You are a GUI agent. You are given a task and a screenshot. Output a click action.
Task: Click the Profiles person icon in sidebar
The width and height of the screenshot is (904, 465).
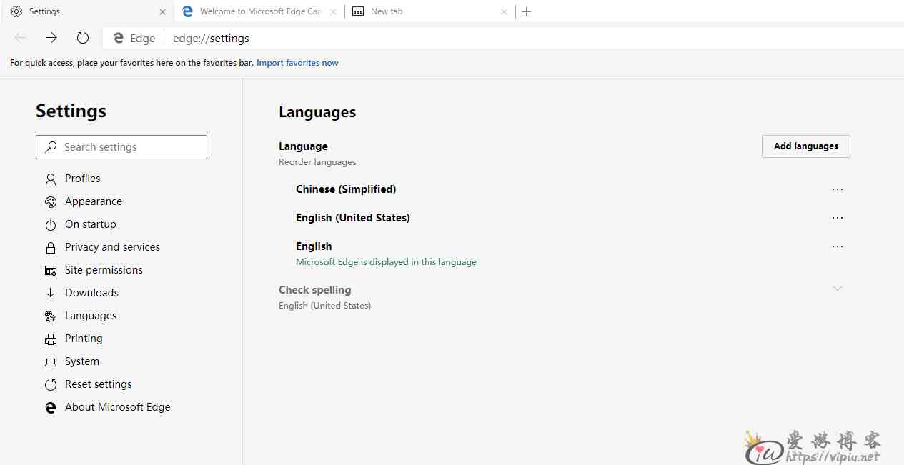pyautogui.click(x=51, y=179)
